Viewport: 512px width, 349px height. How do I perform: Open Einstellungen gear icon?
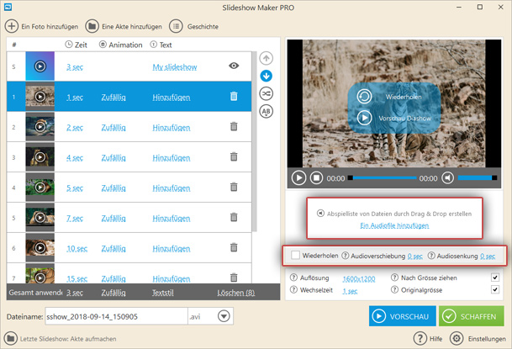457,339
